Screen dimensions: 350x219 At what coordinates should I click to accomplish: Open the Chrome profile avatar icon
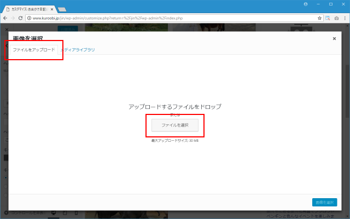click(x=306, y=4)
